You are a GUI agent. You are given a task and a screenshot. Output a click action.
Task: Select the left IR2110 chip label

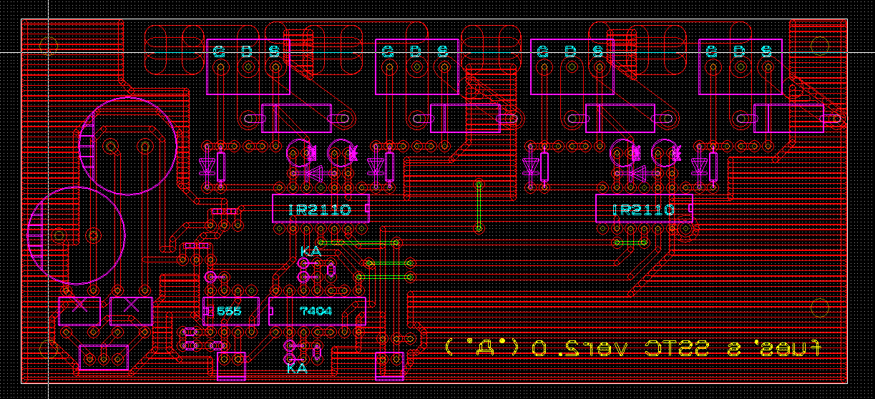pyautogui.click(x=319, y=210)
